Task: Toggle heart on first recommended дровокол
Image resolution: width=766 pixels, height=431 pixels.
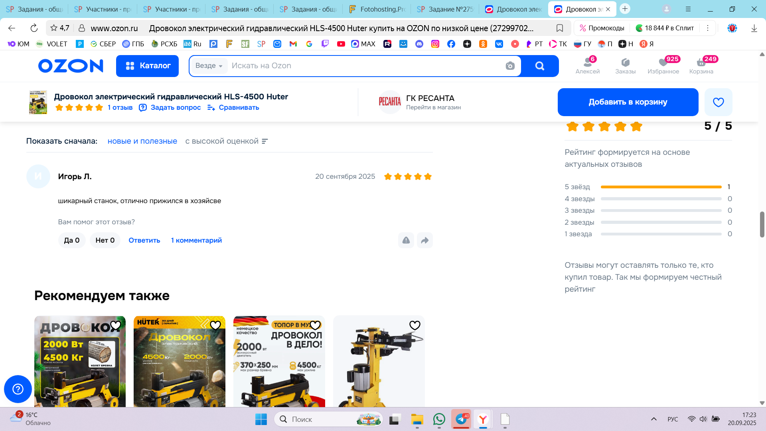Action: (116, 326)
